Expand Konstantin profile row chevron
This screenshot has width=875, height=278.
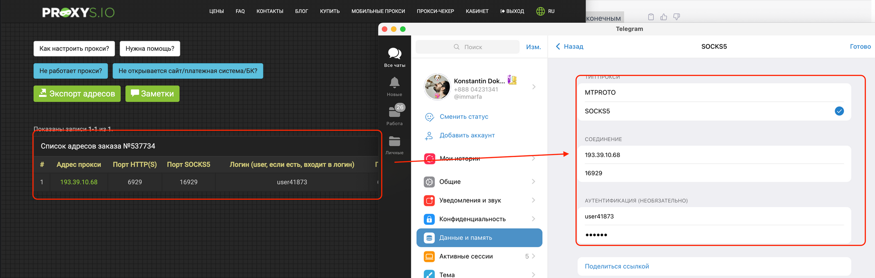point(534,87)
